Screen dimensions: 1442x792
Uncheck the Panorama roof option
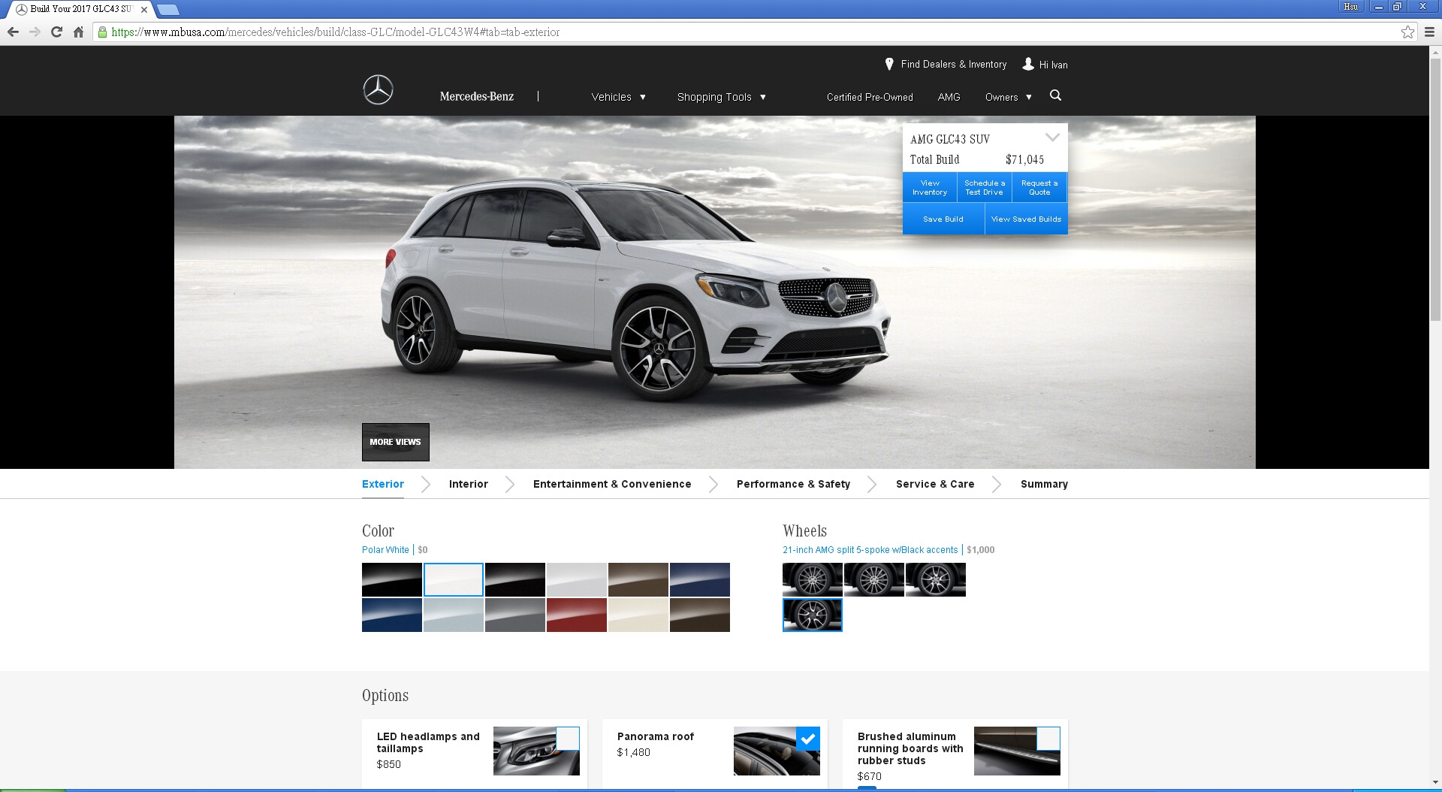tap(808, 738)
